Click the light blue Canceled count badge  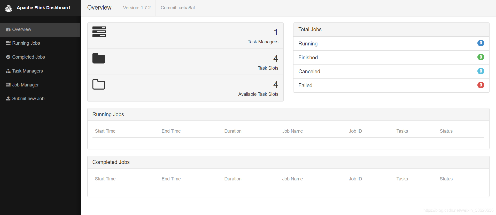[481, 71]
